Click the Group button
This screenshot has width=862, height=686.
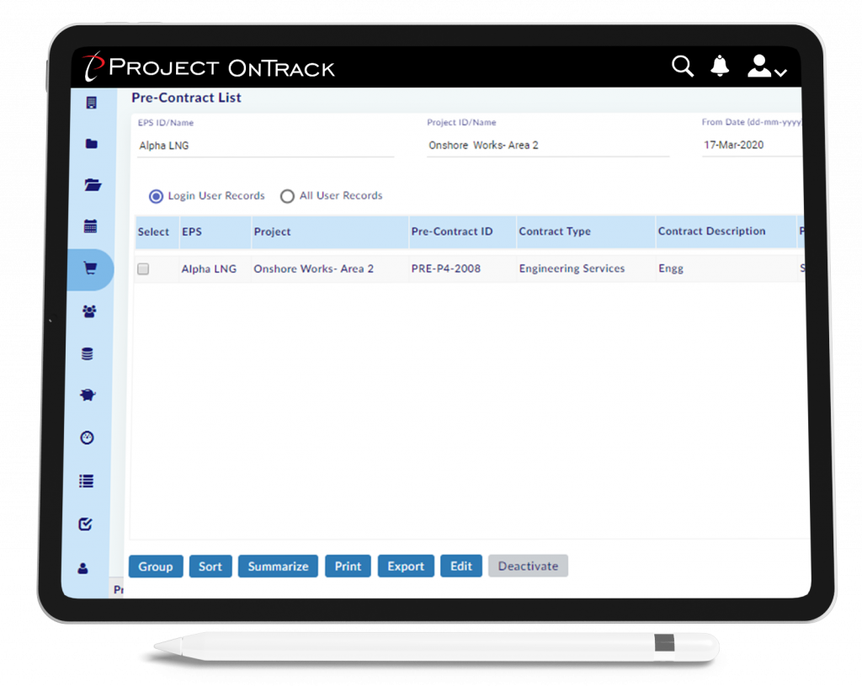[x=156, y=566]
